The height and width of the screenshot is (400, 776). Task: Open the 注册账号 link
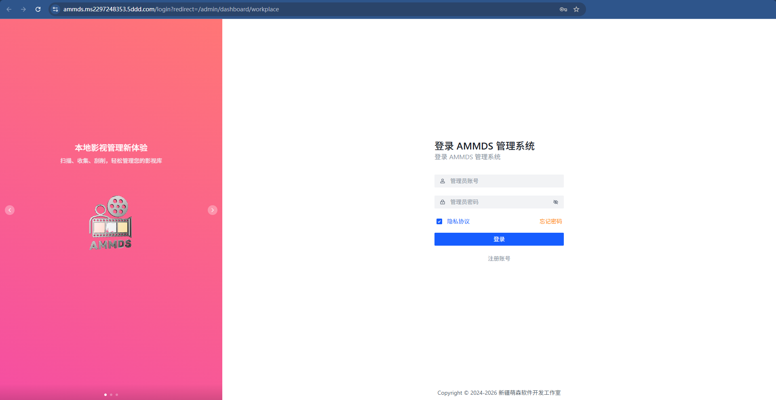[499, 258]
